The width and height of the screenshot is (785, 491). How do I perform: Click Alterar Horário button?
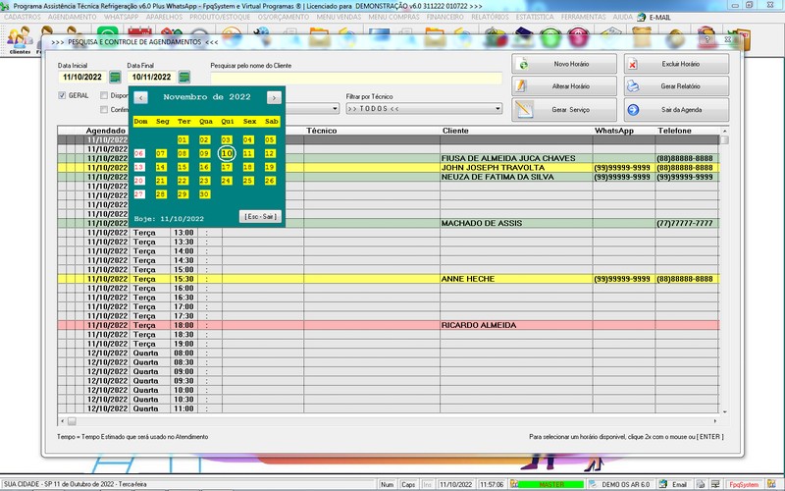[564, 86]
